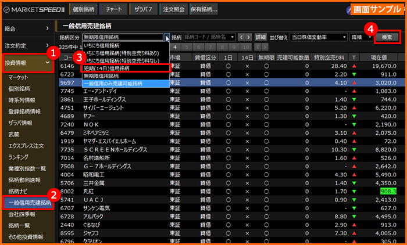The width and height of the screenshot is (407, 245).
Task: Choose 一般信用のみ売建可能銘柄 option
Action: [126, 84]
